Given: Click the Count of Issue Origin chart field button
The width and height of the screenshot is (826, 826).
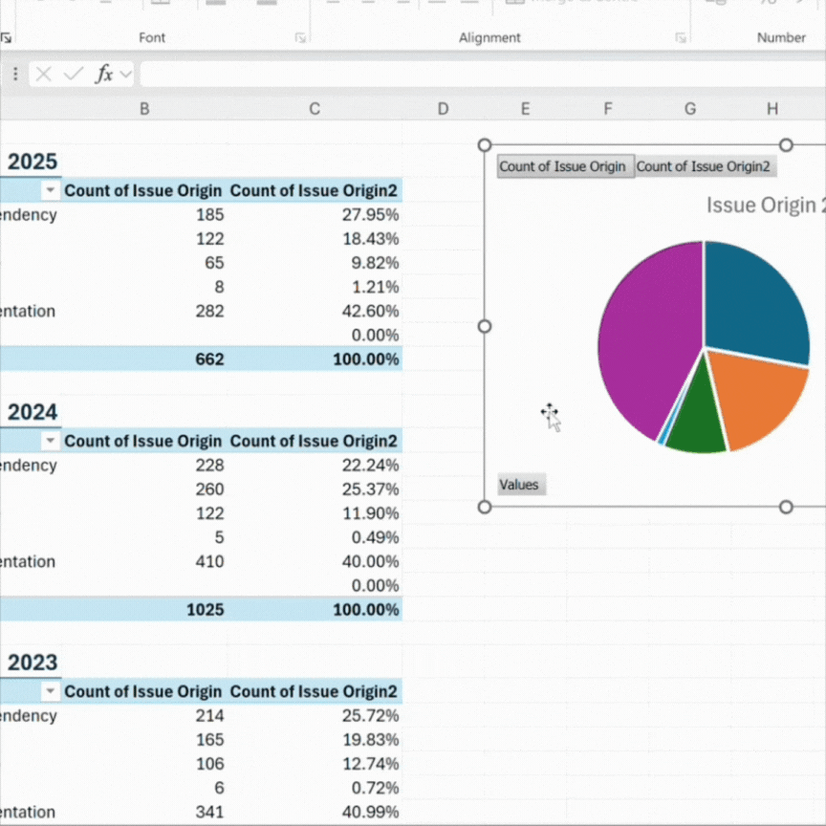Looking at the screenshot, I should (x=562, y=166).
